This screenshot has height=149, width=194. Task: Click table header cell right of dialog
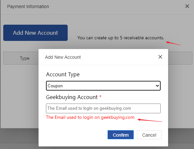(x=180, y=58)
